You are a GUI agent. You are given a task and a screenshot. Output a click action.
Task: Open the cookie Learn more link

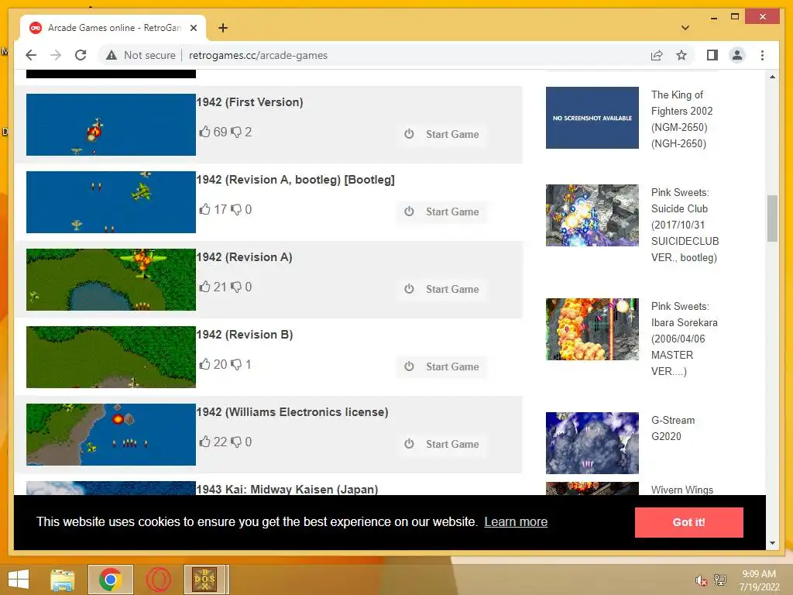point(516,521)
